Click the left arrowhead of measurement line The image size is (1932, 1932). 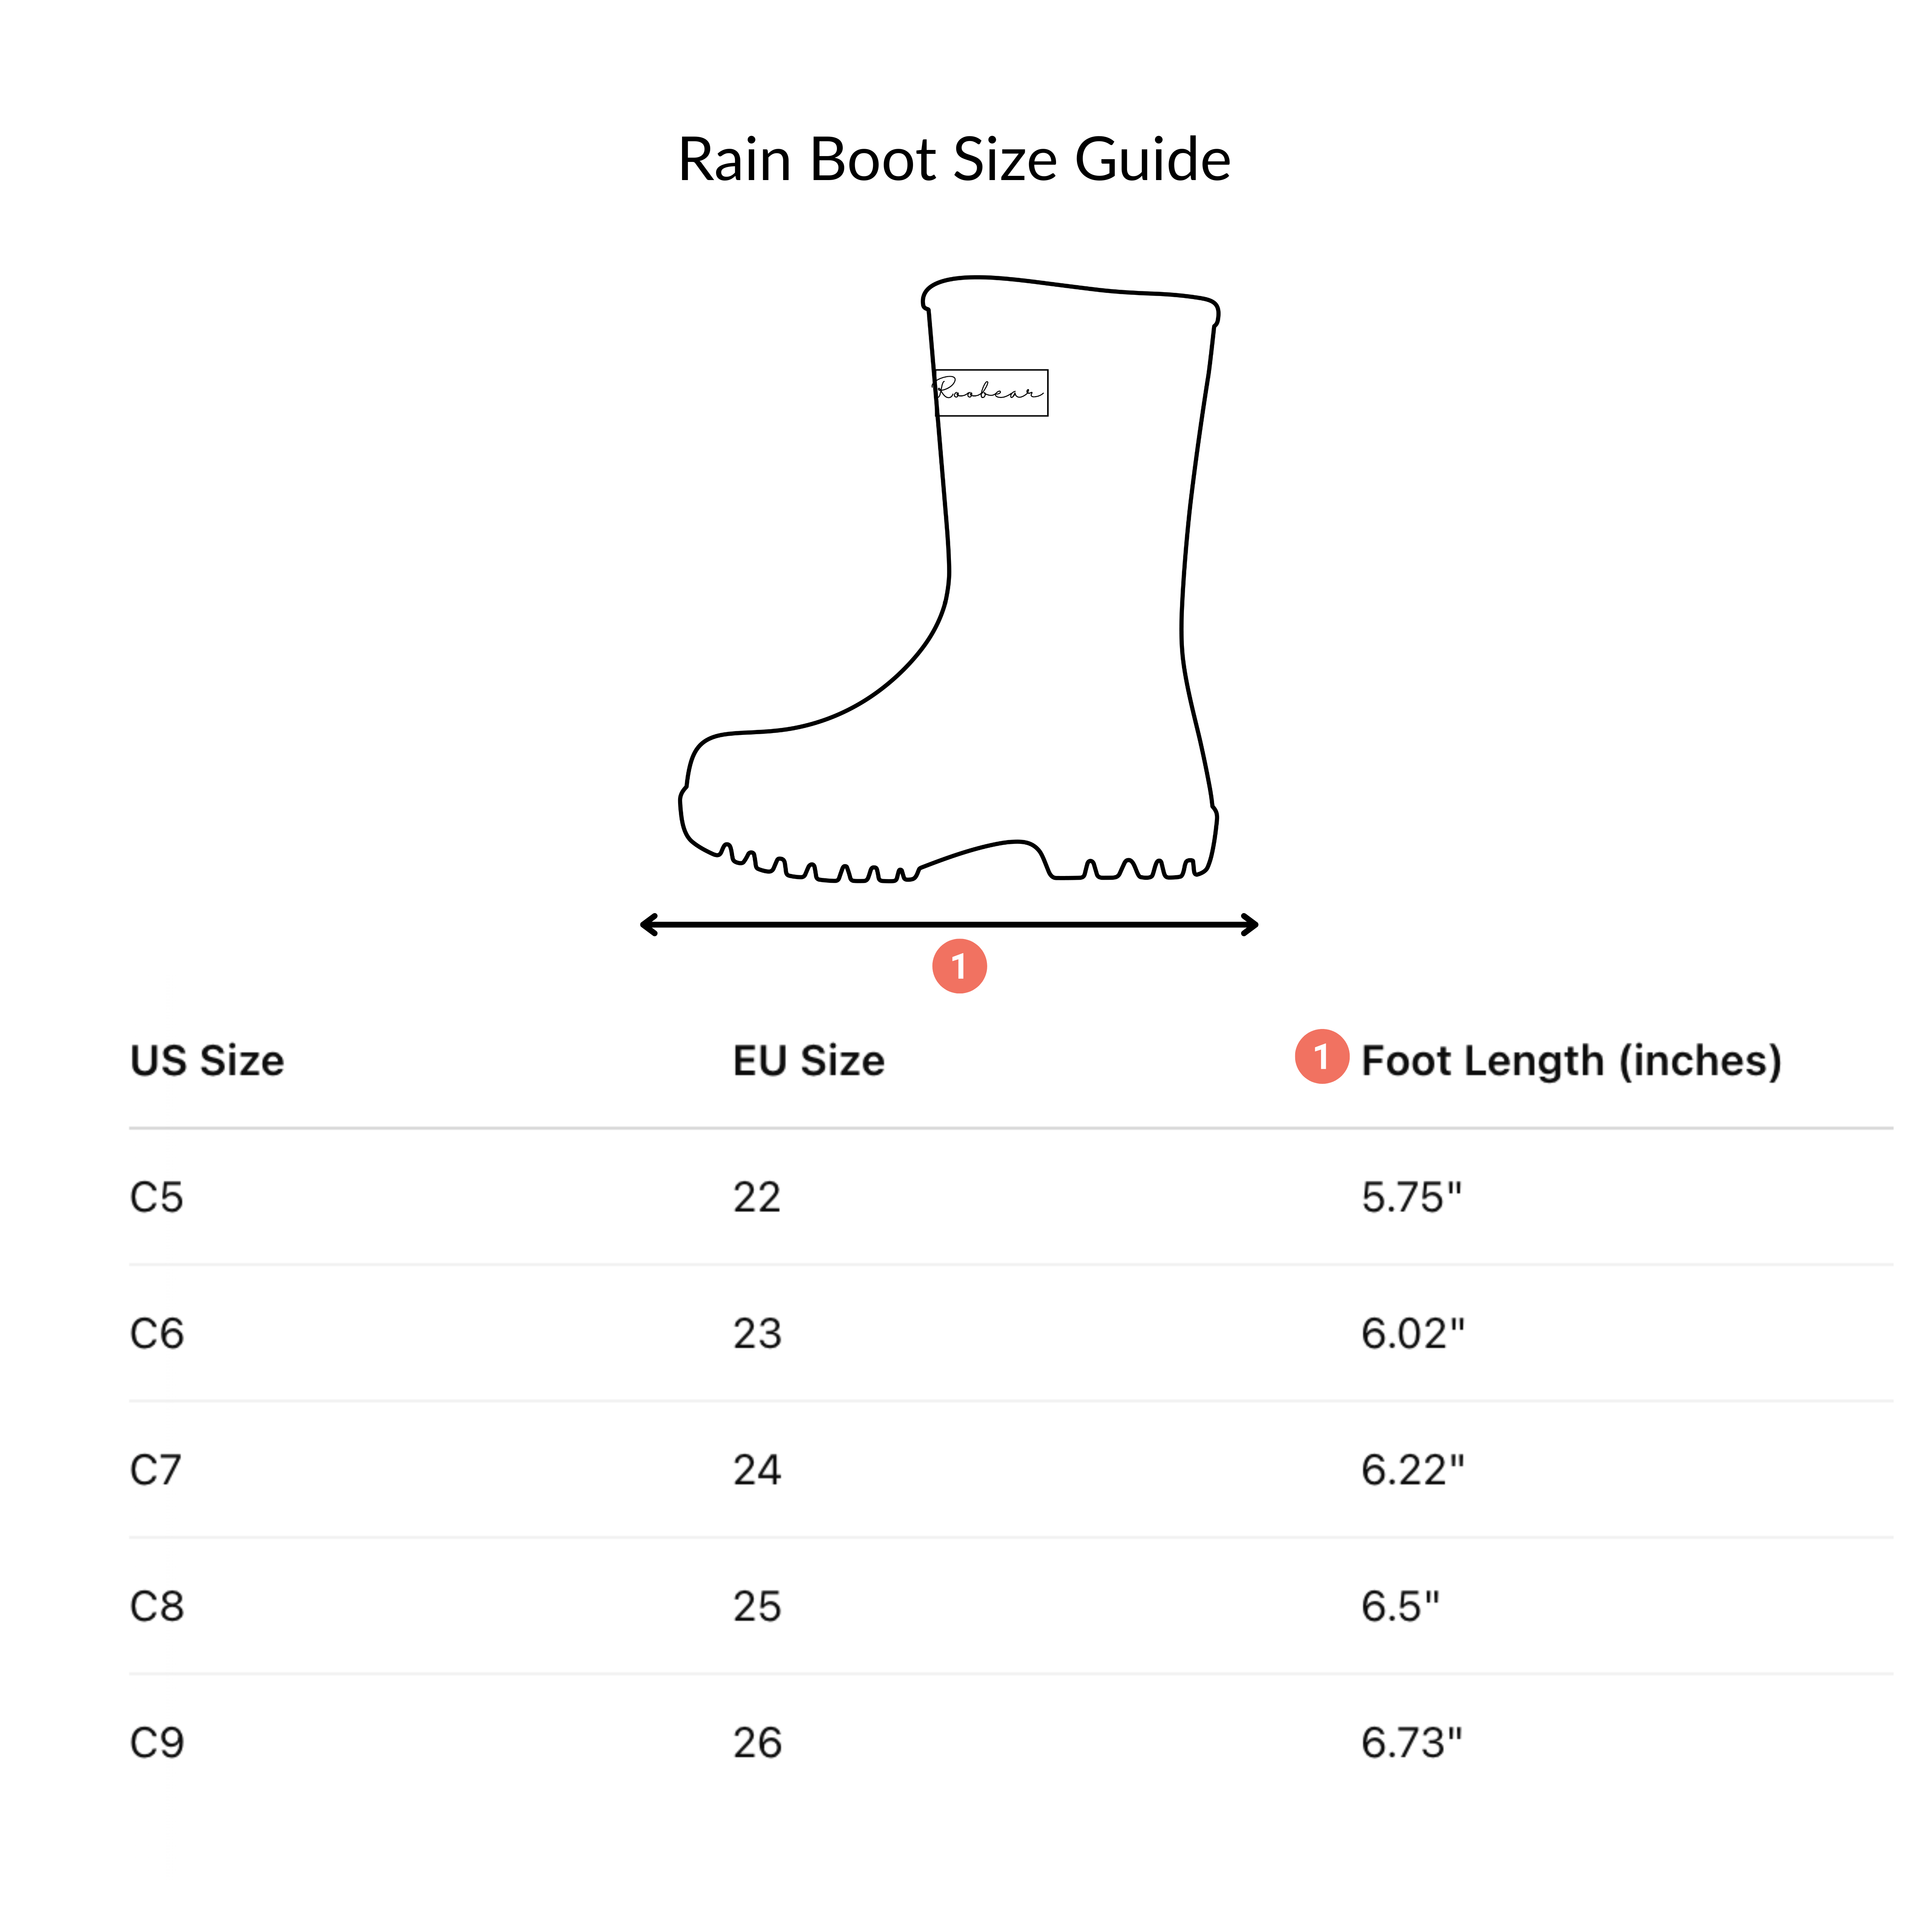tap(650, 925)
